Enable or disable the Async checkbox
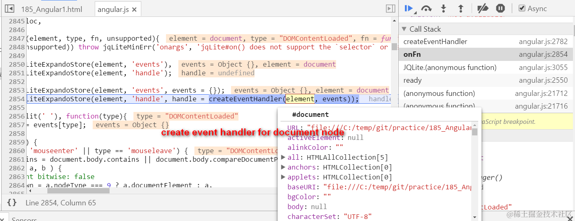The image size is (575, 221). click(x=522, y=8)
